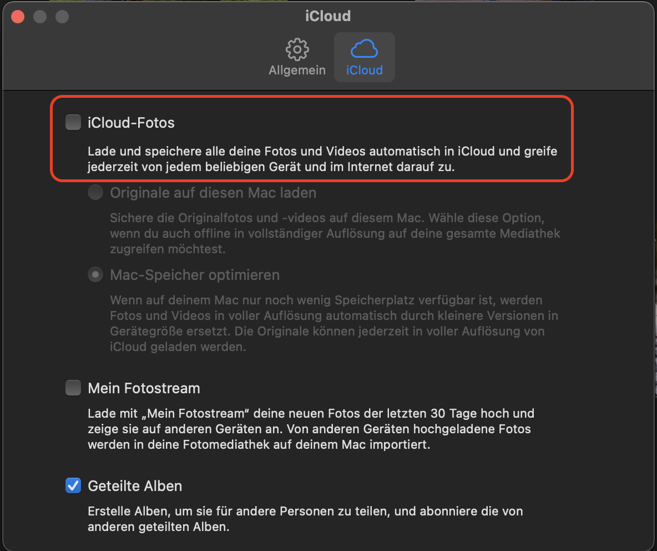
Task: Click the Allgemein gear icon
Action: (x=297, y=50)
